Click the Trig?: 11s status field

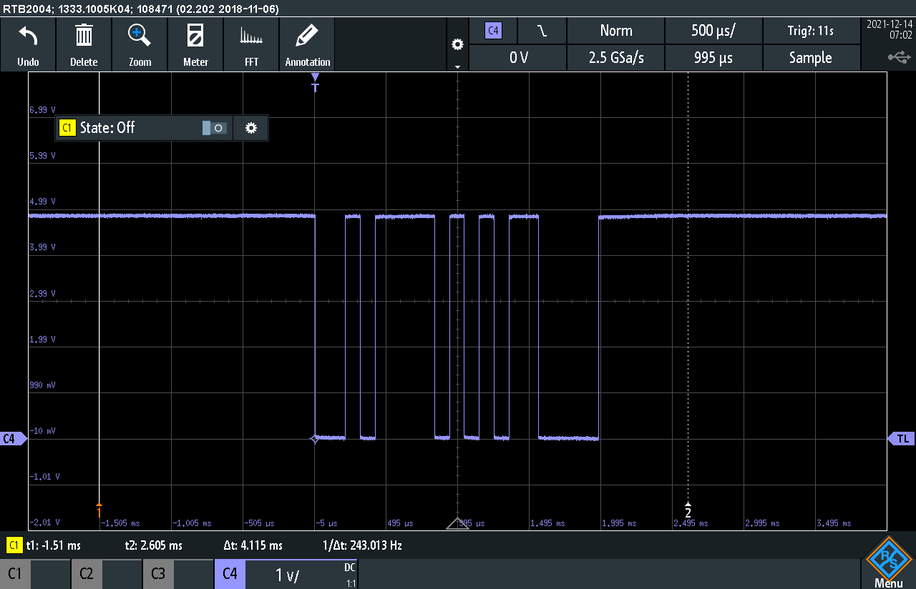(811, 31)
